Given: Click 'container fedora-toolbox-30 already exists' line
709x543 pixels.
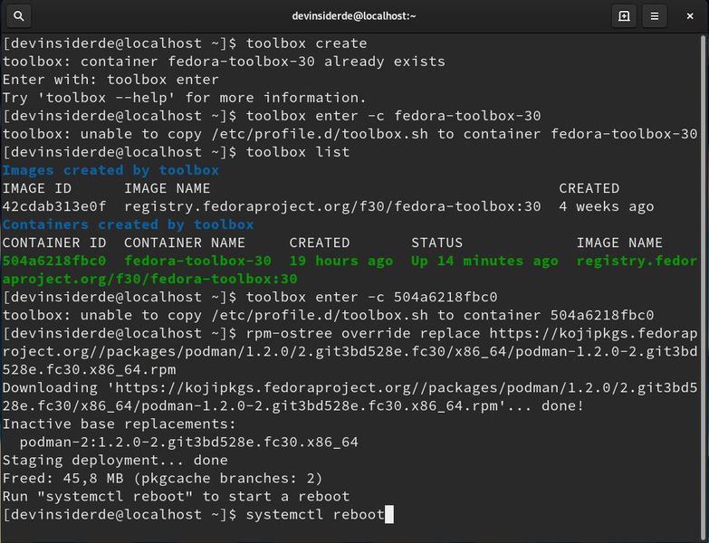Looking at the screenshot, I should [224, 62].
